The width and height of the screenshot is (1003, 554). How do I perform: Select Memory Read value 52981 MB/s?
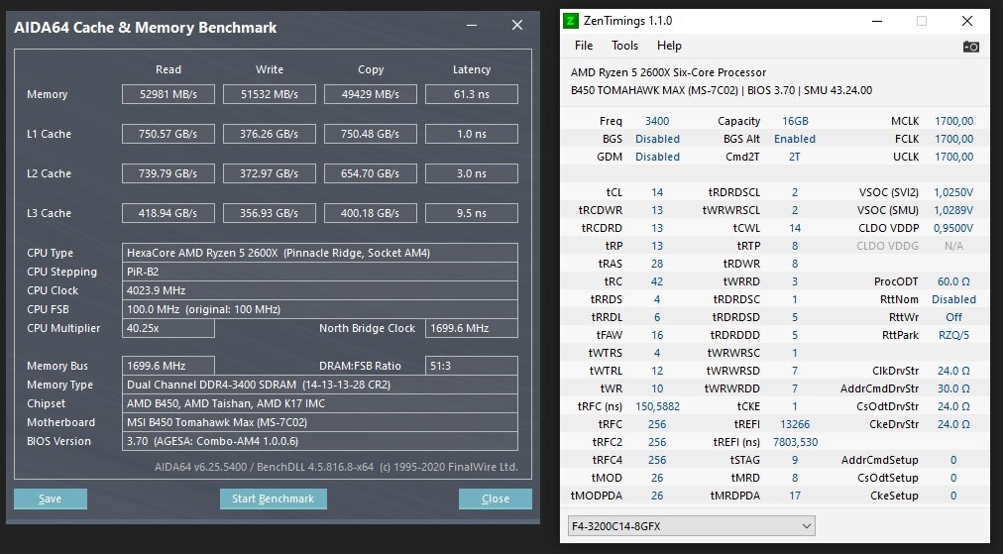tap(168, 94)
